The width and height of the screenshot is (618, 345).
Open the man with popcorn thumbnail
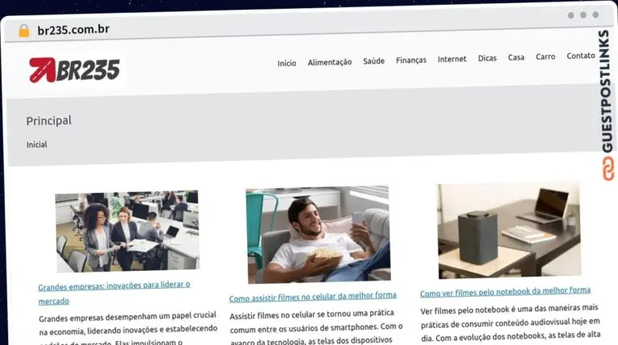tap(318, 234)
